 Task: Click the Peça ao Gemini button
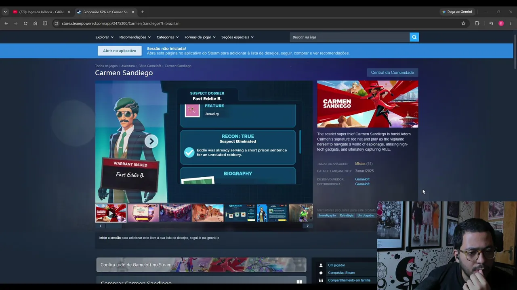click(x=457, y=12)
